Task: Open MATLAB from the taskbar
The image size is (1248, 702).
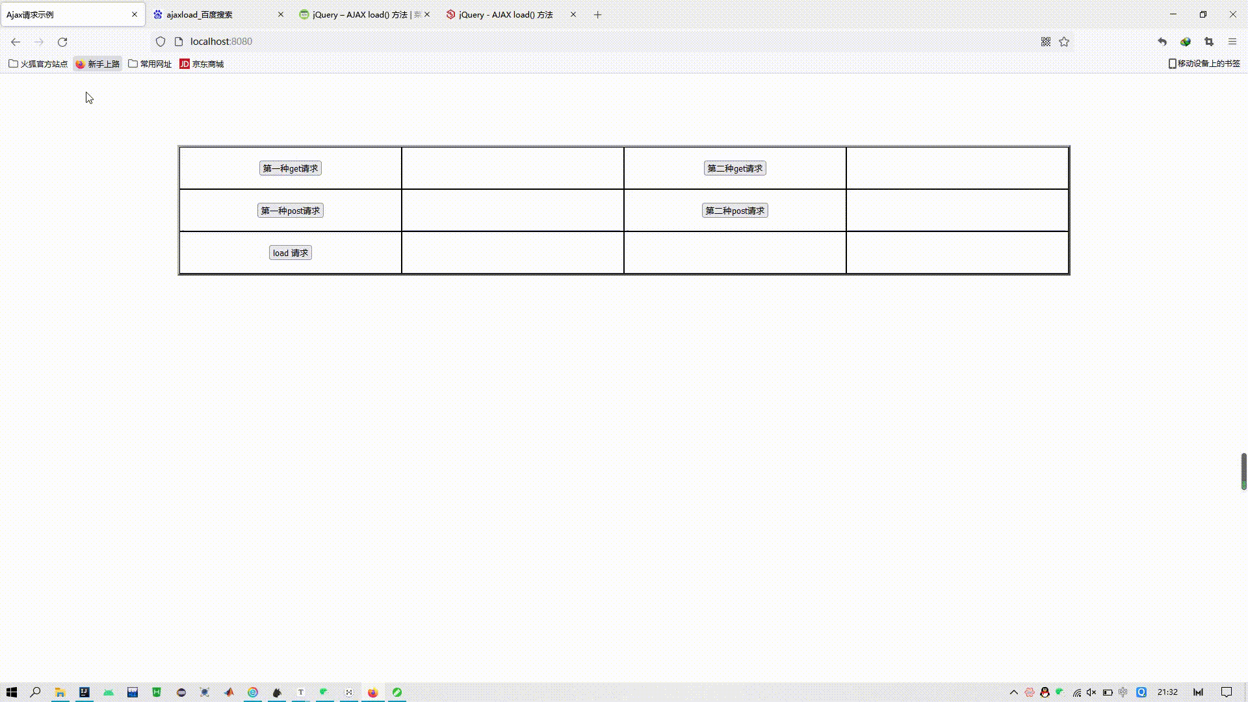Action: pos(229,692)
